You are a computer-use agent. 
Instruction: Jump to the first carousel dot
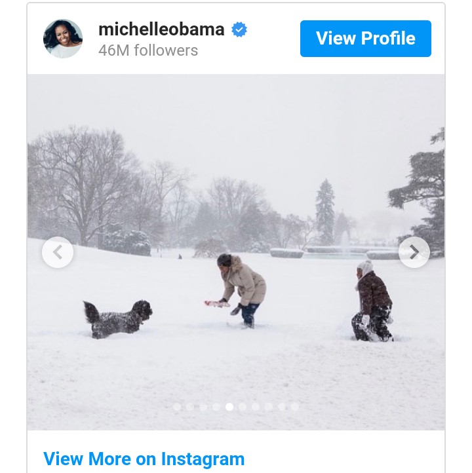tap(177, 407)
